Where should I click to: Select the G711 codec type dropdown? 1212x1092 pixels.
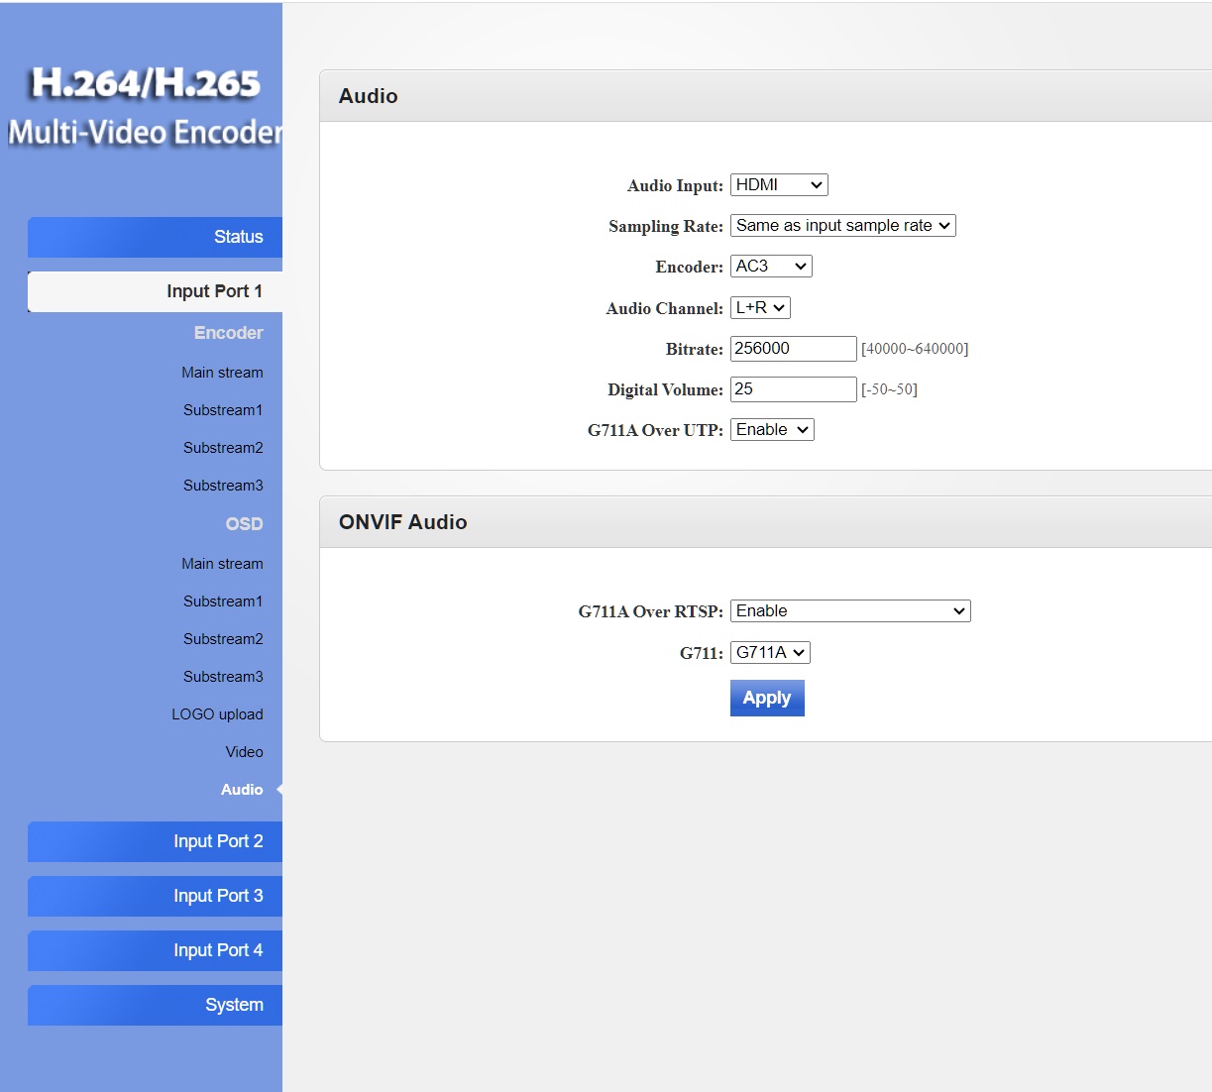(x=770, y=653)
